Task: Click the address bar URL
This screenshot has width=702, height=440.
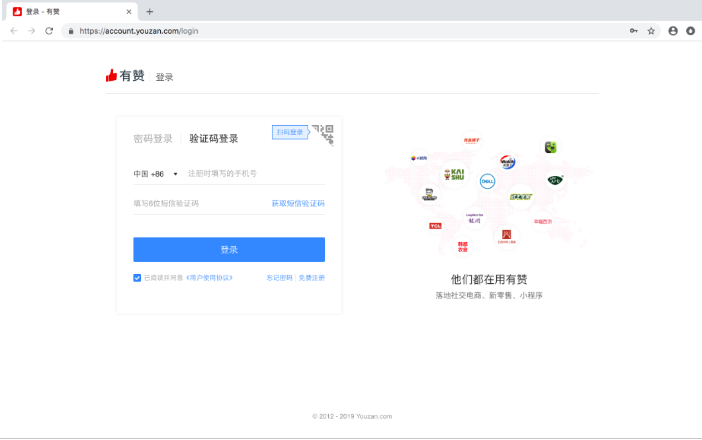Action: (139, 31)
